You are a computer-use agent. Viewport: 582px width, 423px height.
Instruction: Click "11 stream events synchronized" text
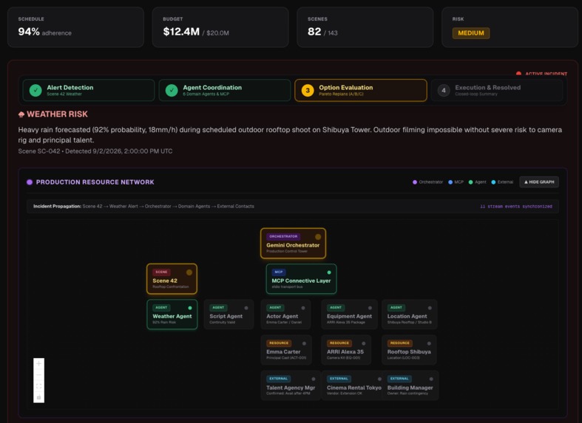(516, 206)
